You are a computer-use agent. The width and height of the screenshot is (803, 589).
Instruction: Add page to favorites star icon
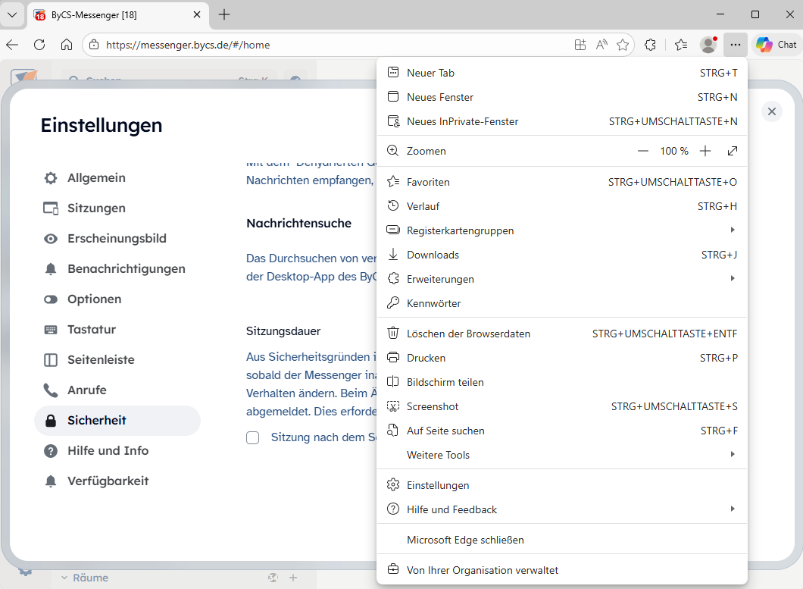click(623, 45)
